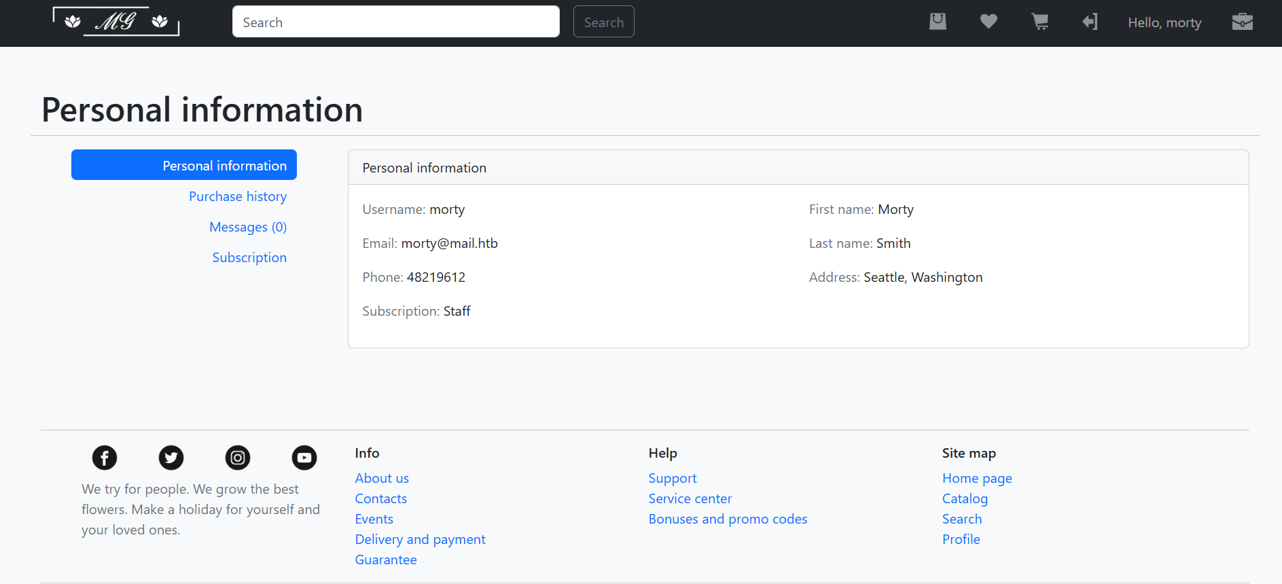Image resolution: width=1282 pixels, height=584 pixels.
Task: Click the Subscription value Staff
Action: (x=457, y=311)
